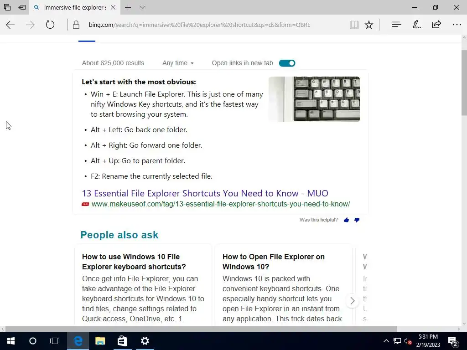This screenshot has width=467, height=350.
Task: Open Settings gear on taskbar
Action: click(x=145, y=341)
